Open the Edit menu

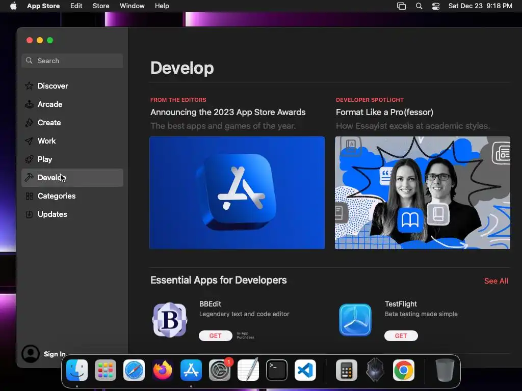(76, 6)
